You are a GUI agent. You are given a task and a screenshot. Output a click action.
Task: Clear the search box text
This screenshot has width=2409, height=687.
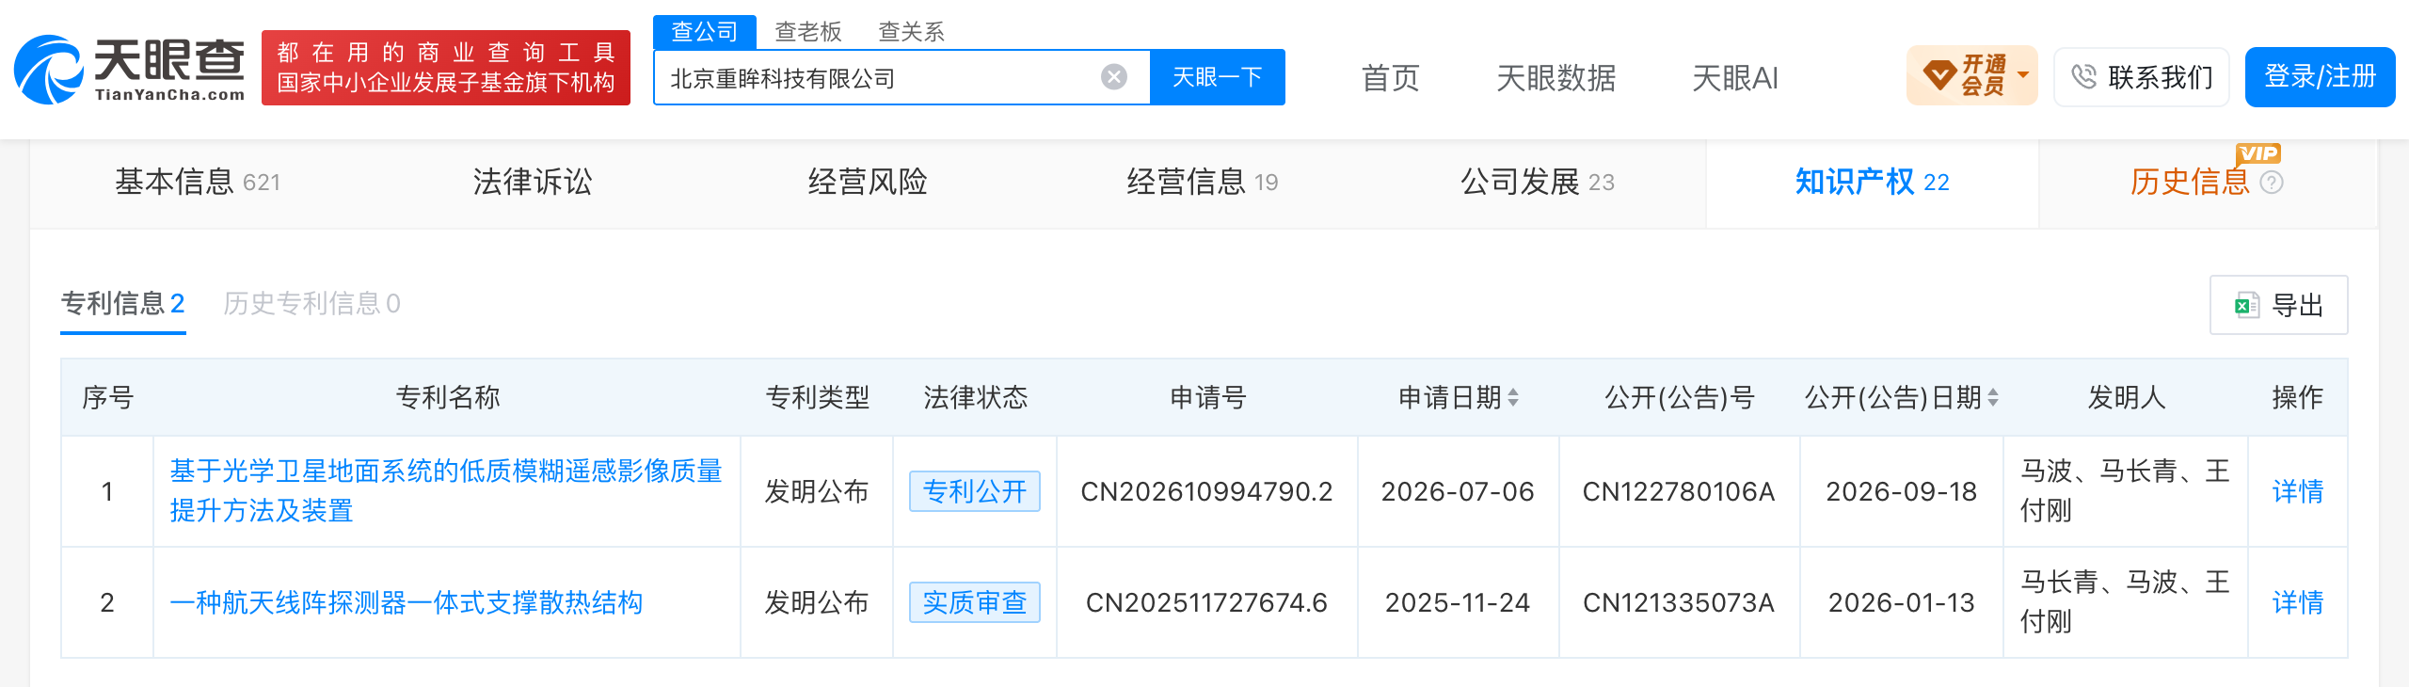coord(1114,77)
